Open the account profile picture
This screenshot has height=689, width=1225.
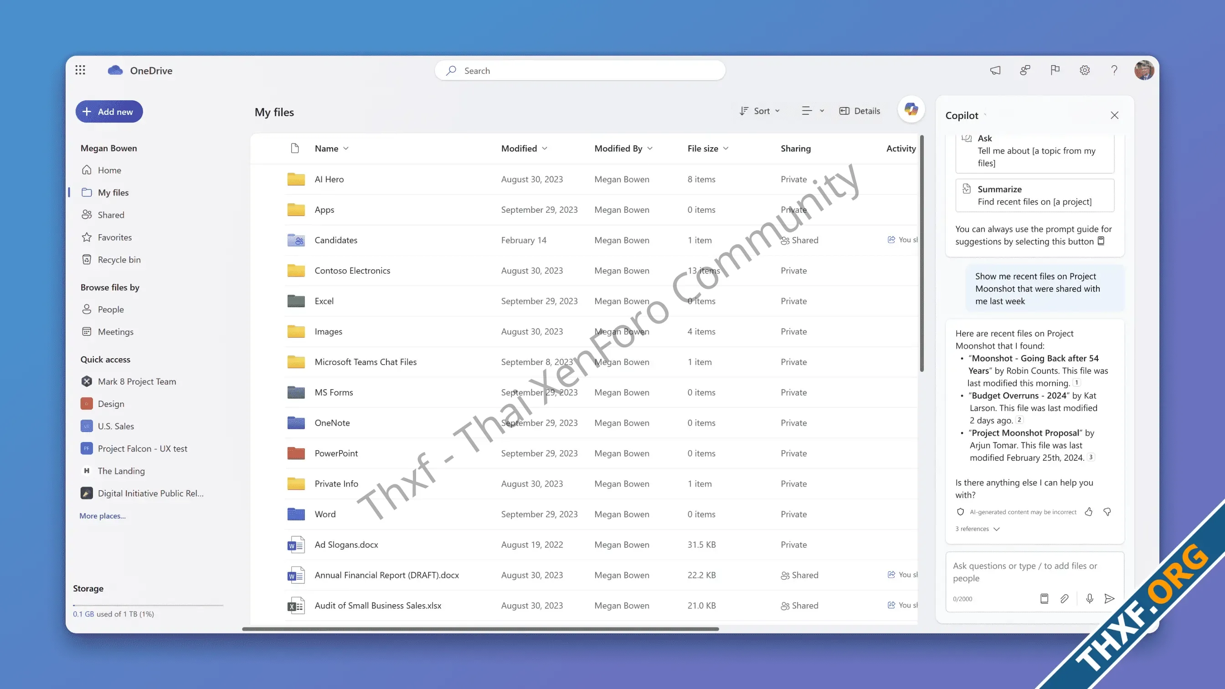(x=1144, y=70)
